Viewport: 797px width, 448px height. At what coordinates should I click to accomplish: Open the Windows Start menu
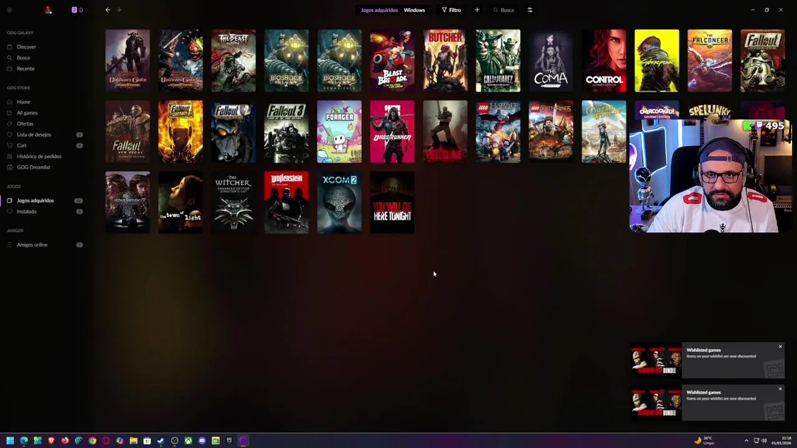click(10, 441)
